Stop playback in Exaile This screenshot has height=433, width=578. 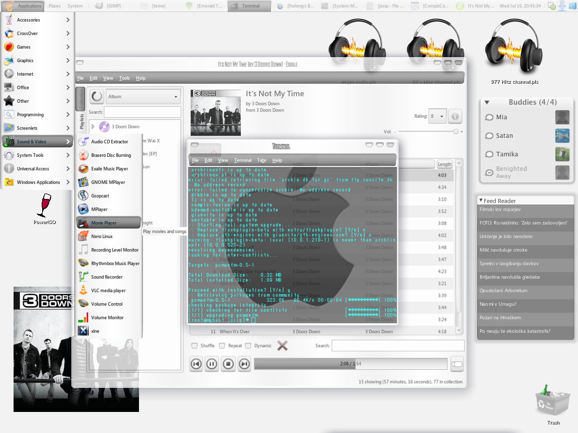[x=228, y=364]
